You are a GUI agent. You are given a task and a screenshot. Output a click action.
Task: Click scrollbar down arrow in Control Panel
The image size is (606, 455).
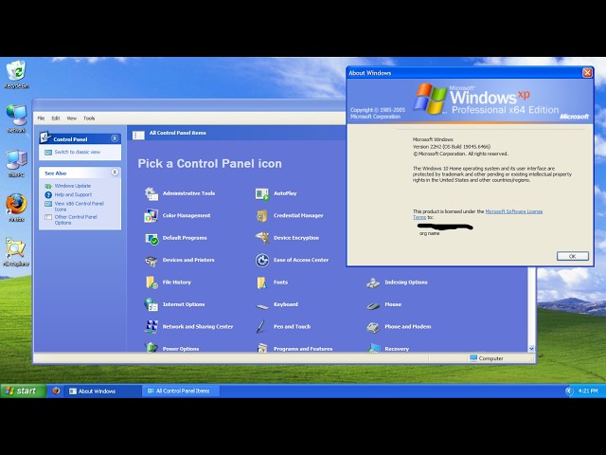click(x=531, y=348)
